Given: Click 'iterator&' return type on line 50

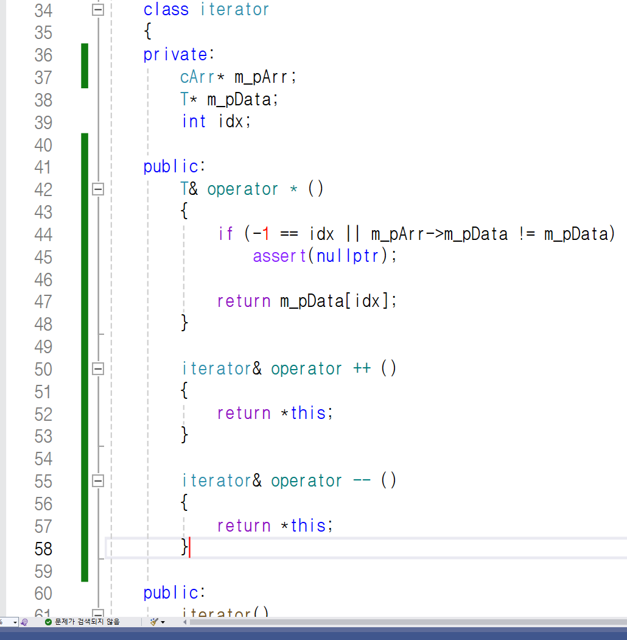Looking at the screenshot, I should point(222,368).
